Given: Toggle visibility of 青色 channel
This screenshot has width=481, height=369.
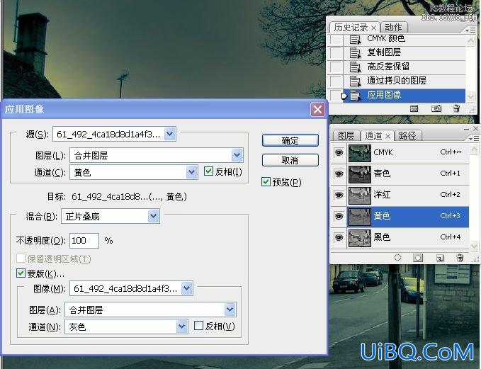Looking at the screenshot, I should (x=339, y=174).
